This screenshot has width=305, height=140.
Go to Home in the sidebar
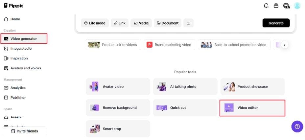[x=15, y=19]
